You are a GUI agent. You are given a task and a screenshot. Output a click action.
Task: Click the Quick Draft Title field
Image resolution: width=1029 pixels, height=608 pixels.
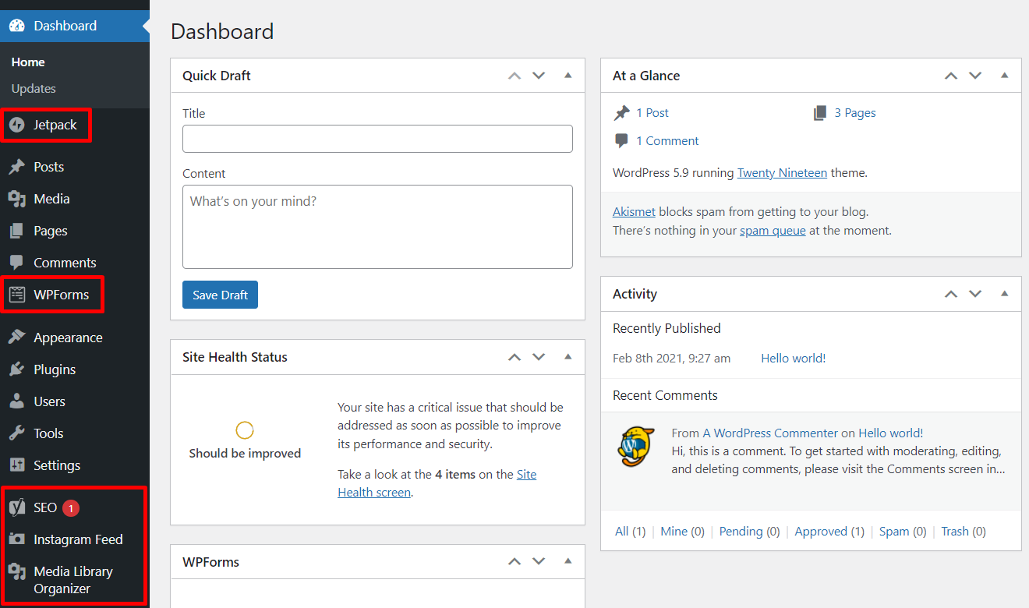pyautogui.click(x=377, y=139)
